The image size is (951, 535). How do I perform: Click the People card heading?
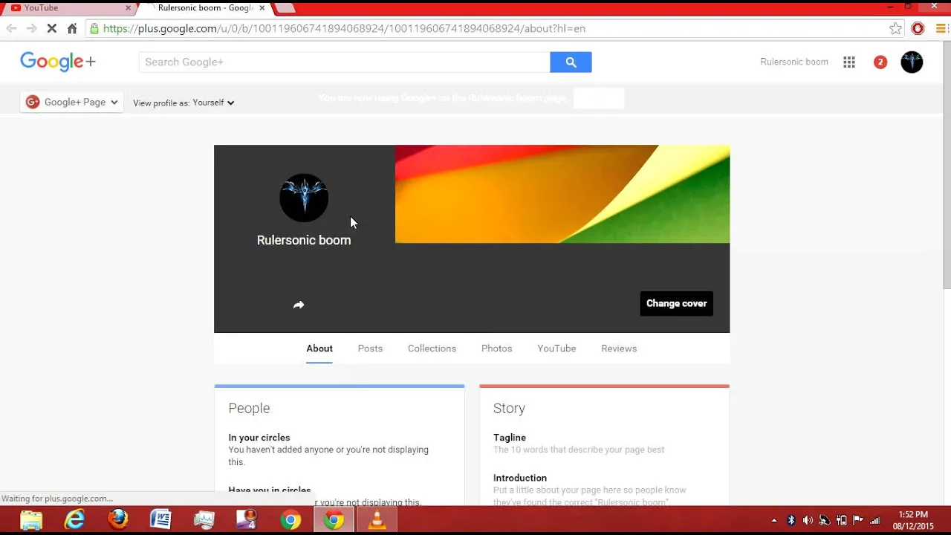click(249, 408)
